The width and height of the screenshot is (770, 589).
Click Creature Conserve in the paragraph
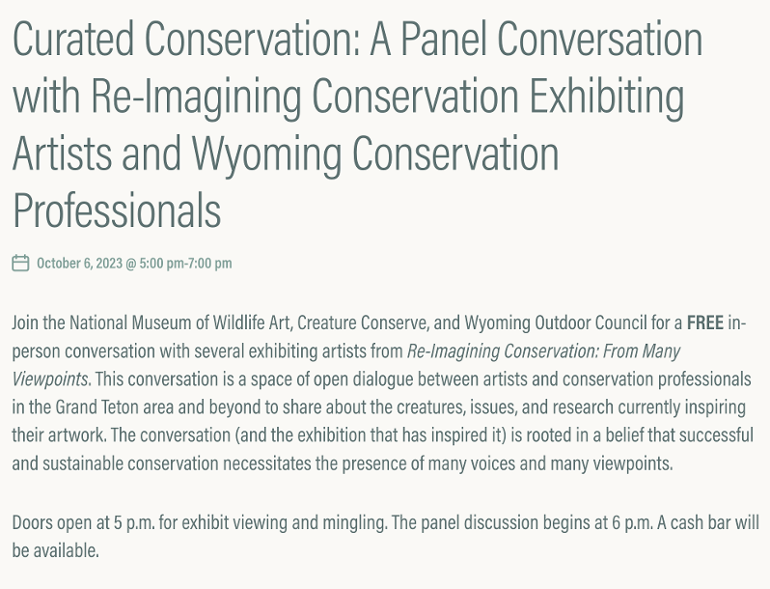363,323
